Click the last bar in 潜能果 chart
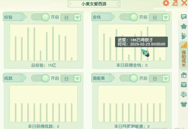This screenshot has width=188, height=129. pyautogui.click(x=160, y=112)
